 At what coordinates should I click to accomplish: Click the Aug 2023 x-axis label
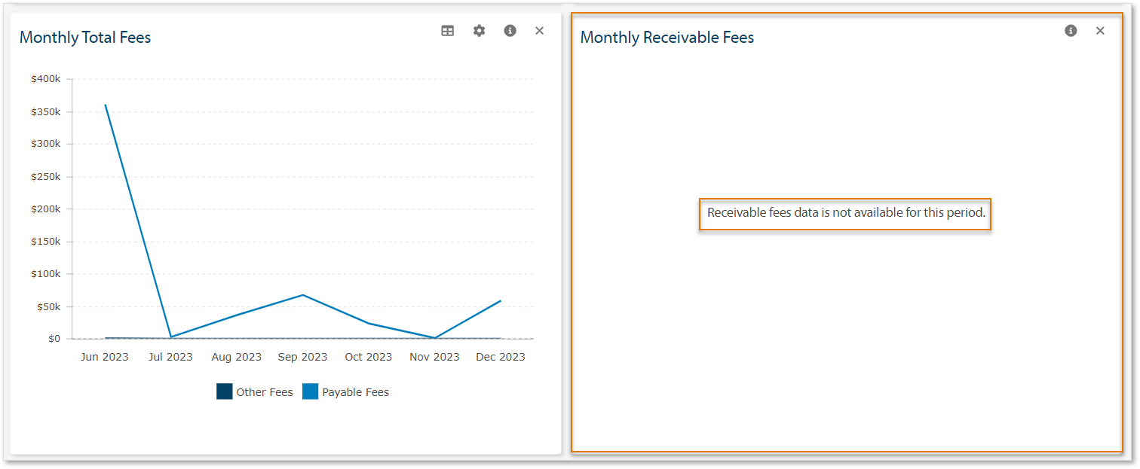coord(237,357)
